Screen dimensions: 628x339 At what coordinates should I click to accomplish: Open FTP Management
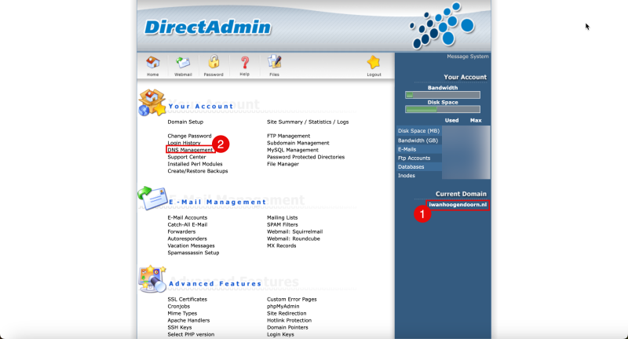pyautogui.click(x=288, y=136)
